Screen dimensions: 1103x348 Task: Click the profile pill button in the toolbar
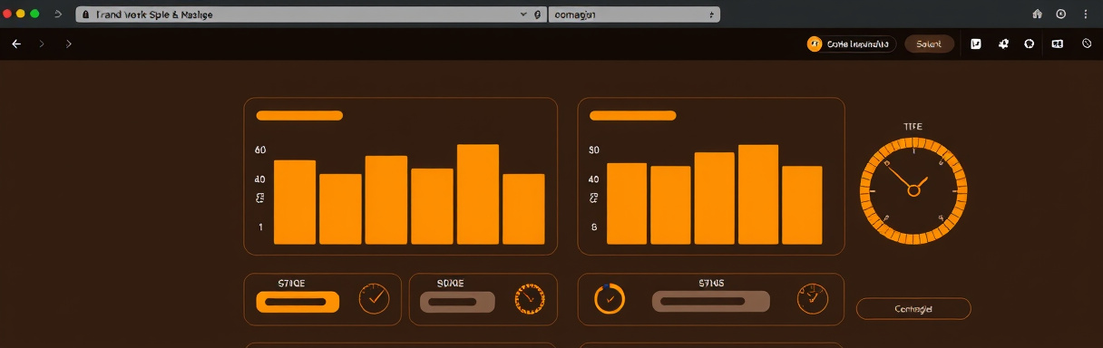pos(851,43)
